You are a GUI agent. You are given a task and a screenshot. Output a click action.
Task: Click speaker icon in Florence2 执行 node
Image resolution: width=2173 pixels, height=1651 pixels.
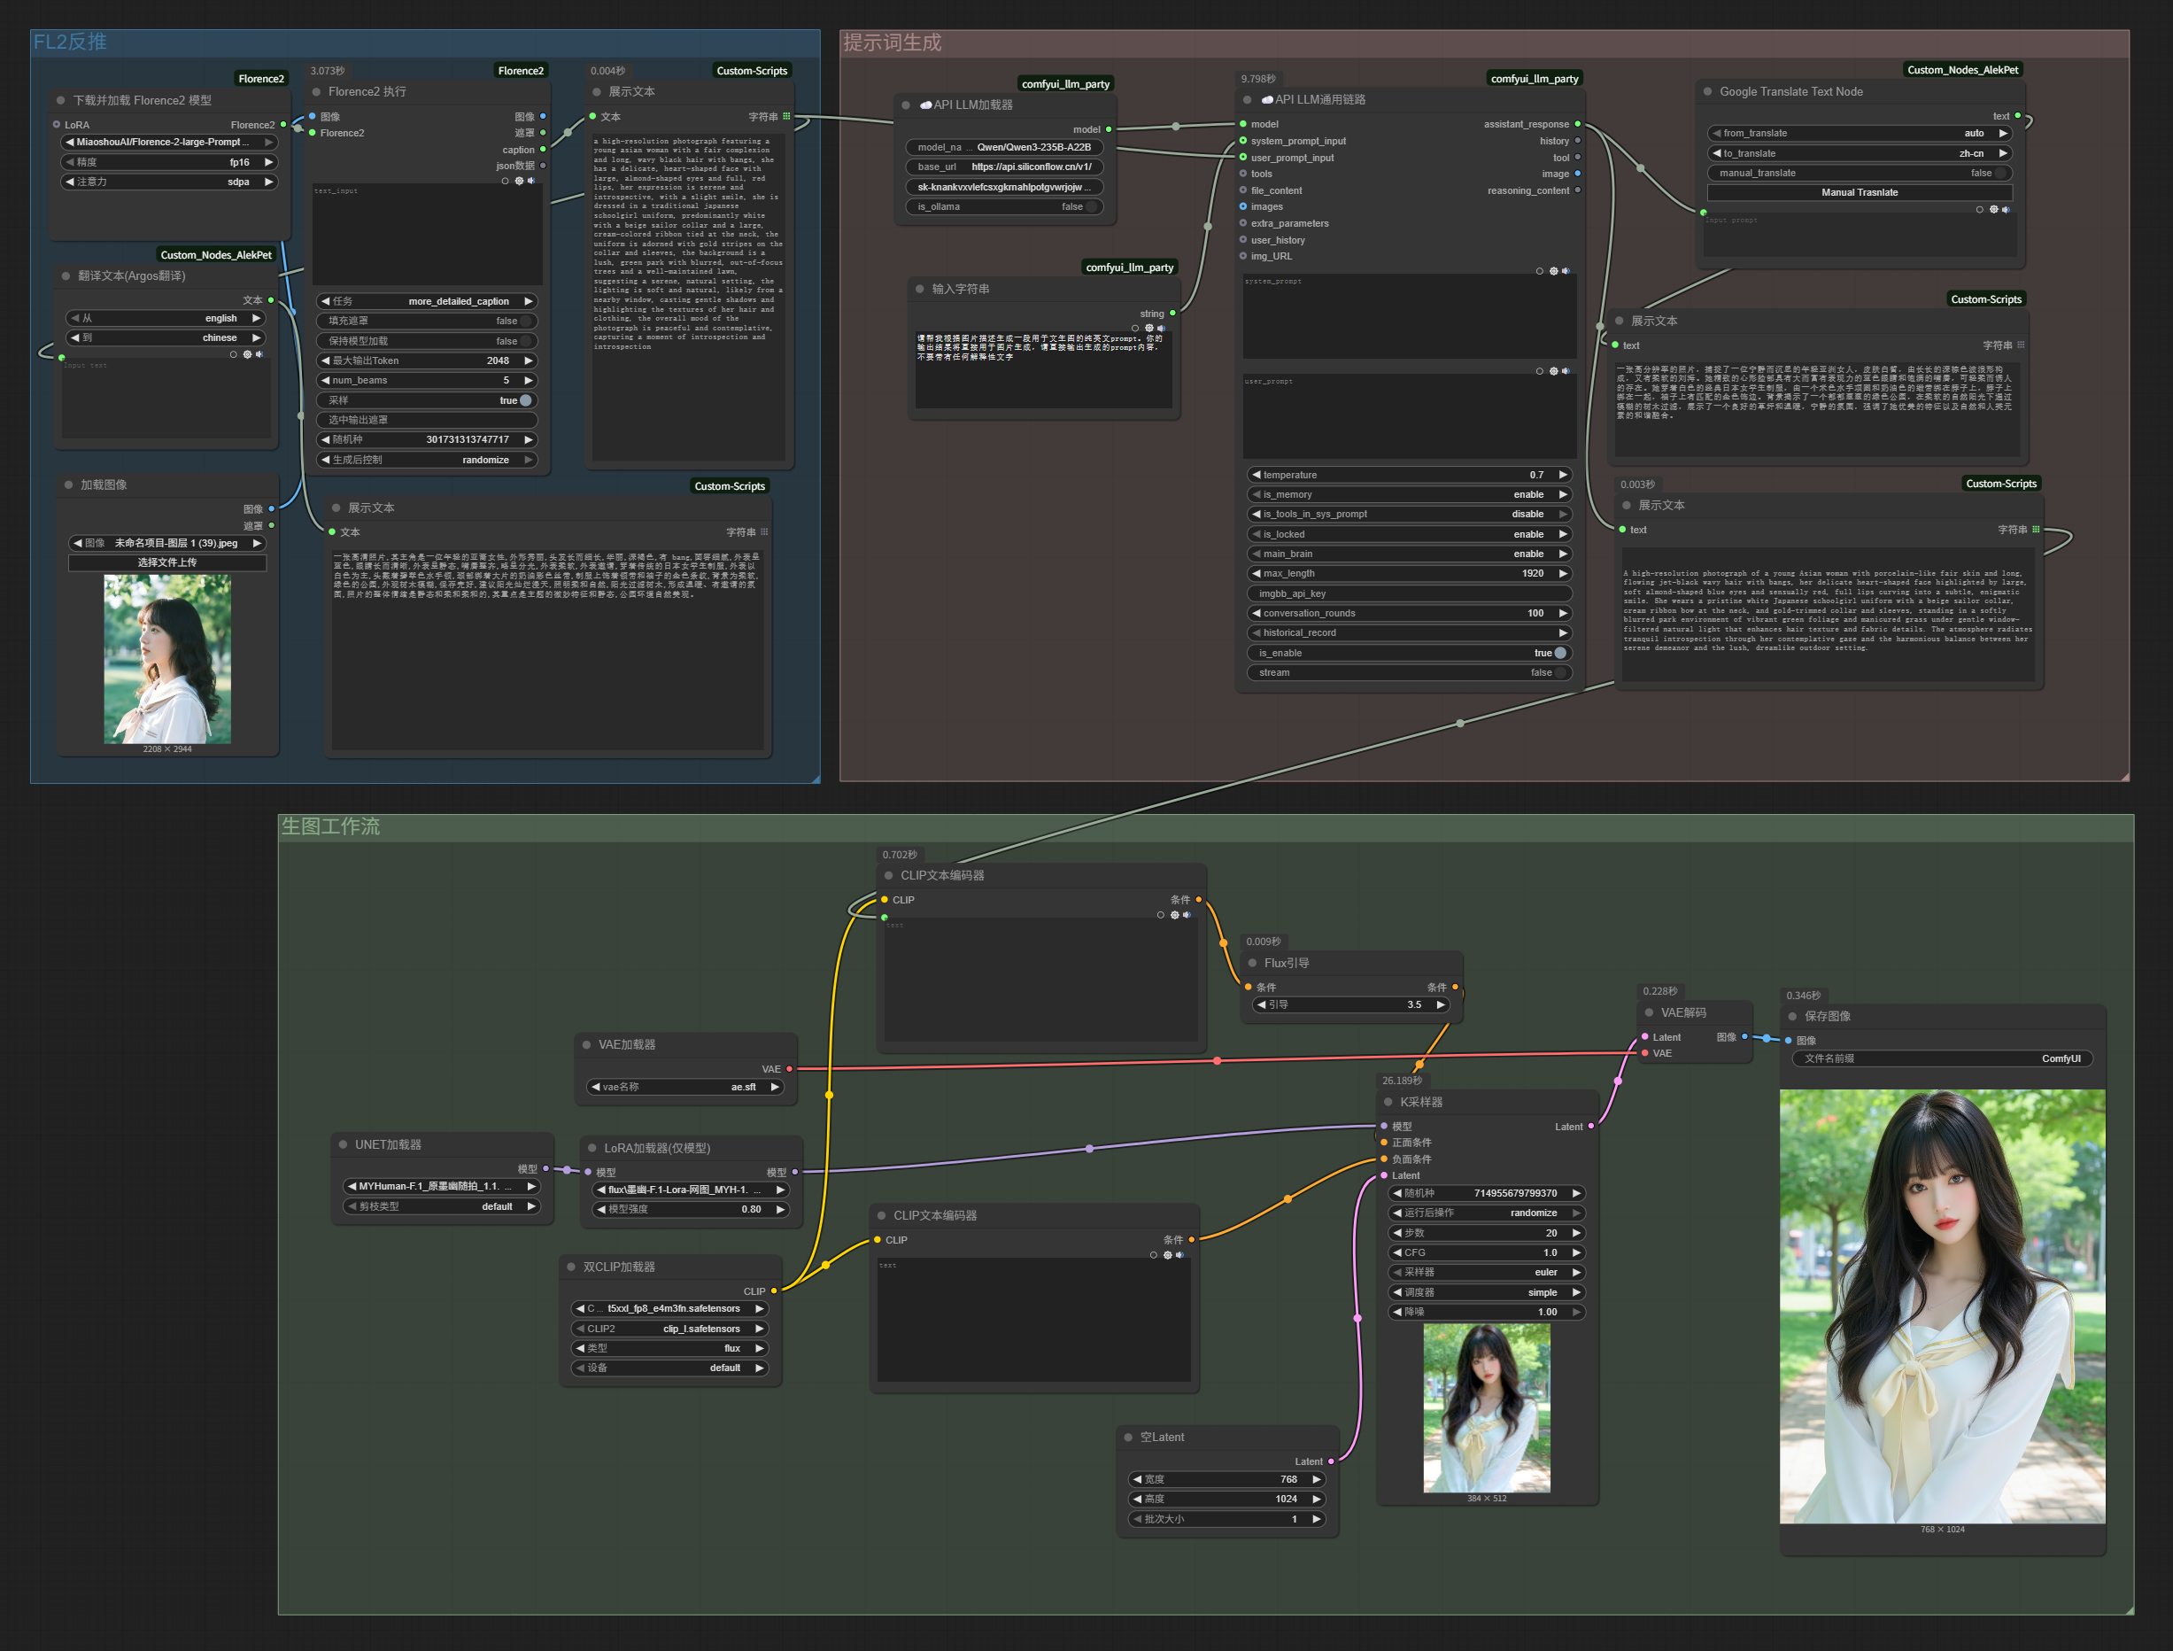point(531,181)
